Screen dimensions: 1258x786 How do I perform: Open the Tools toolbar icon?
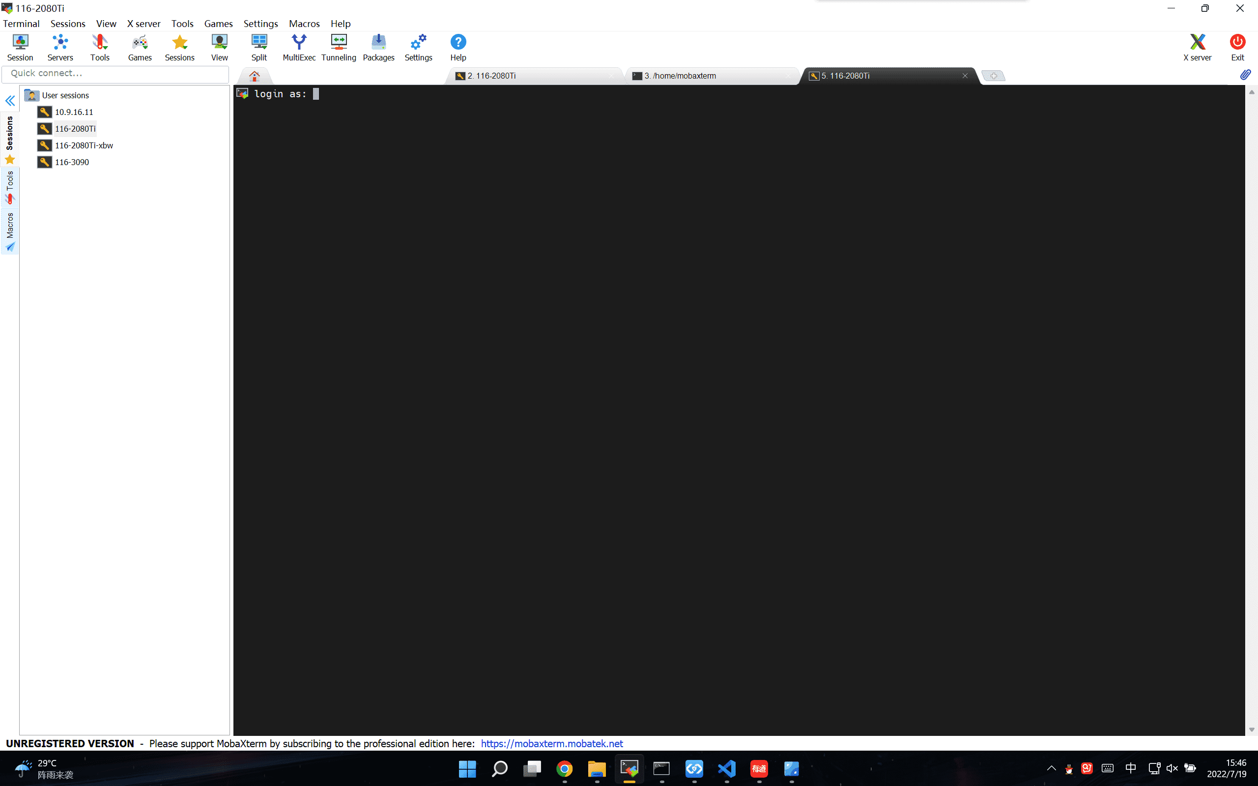(x=100, y=48)
